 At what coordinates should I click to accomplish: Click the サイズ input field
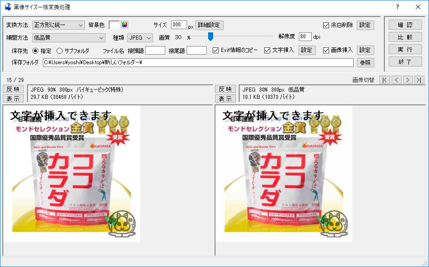(x=179, y=25)
